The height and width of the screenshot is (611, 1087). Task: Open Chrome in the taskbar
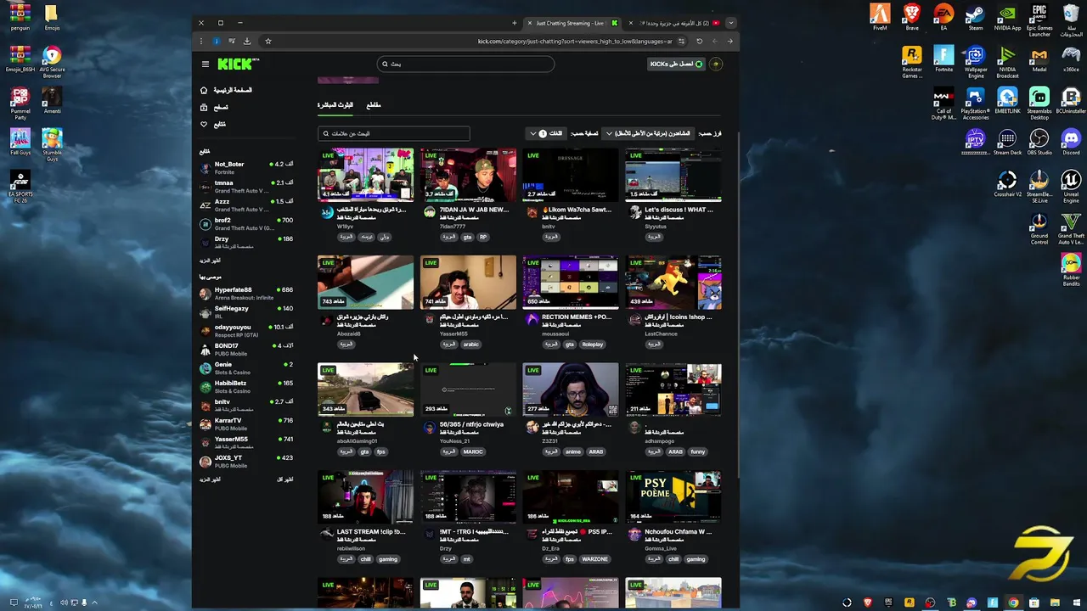click(x=1013, y=603)
